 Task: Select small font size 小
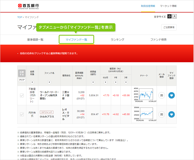(169, 16)
